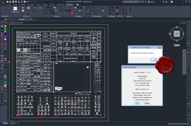Open the WCS dropdown under the ViewCube

(177, 45)
